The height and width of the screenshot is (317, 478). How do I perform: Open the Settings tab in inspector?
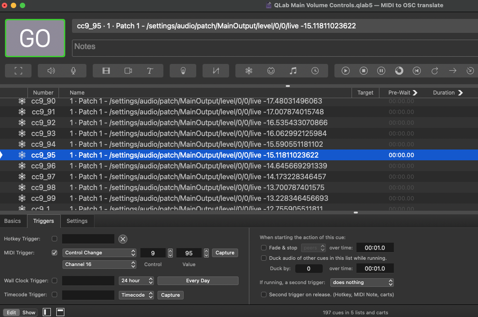point(77,221)
